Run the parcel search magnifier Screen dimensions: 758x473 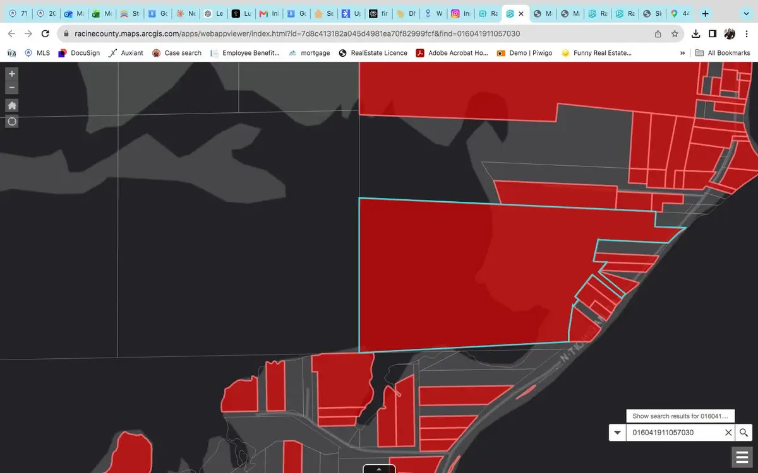click(x=744, y=433)
